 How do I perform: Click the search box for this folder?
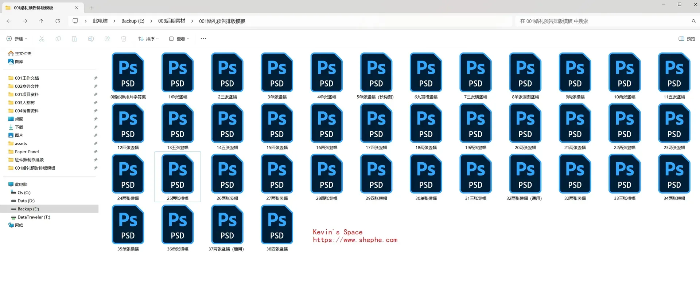click(602, 21)
